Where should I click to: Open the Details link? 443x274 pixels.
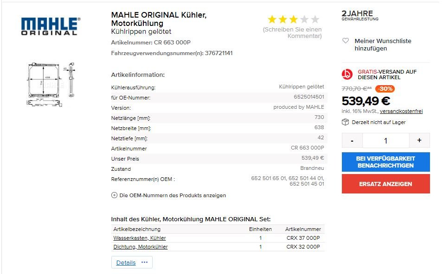click(x=126, y=262)
